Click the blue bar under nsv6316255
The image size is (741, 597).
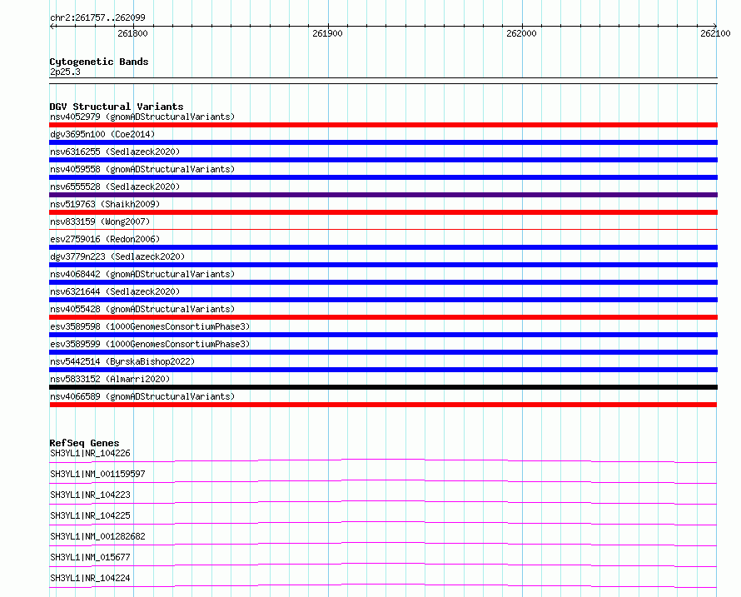click(383, 160)
